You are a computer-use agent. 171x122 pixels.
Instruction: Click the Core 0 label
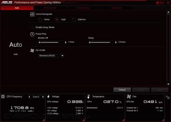(x=36, y=97)
